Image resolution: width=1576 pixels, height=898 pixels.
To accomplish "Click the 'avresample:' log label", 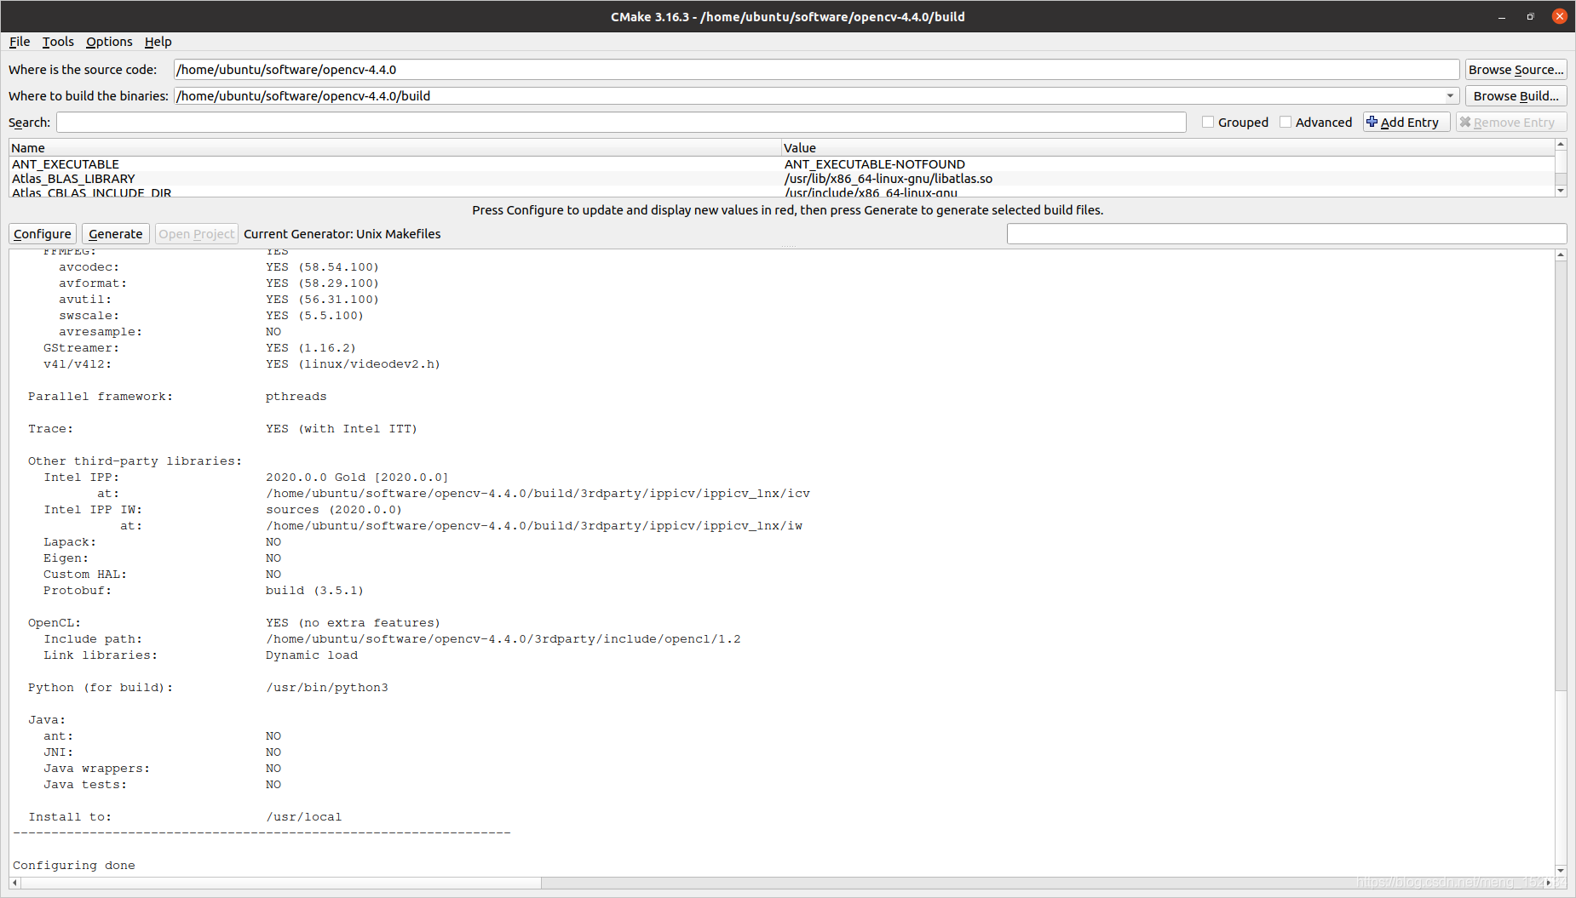I will tap(101, 332).
